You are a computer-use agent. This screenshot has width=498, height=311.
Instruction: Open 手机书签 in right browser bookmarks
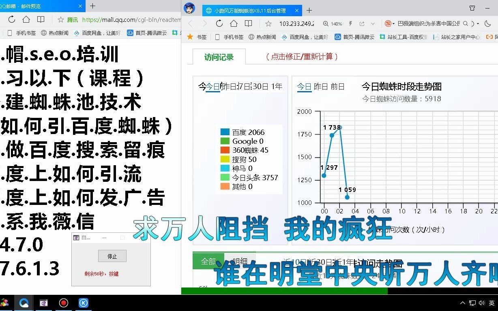pyautogui.click(x=230, y=36)
